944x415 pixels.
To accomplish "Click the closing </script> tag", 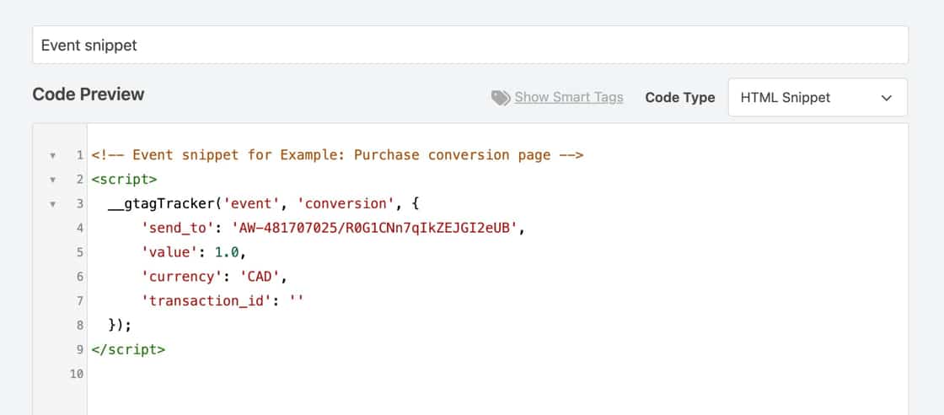I will coord(128,348).
